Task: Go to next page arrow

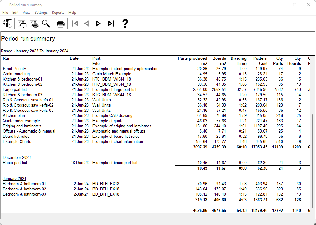Action: [98, 24]
